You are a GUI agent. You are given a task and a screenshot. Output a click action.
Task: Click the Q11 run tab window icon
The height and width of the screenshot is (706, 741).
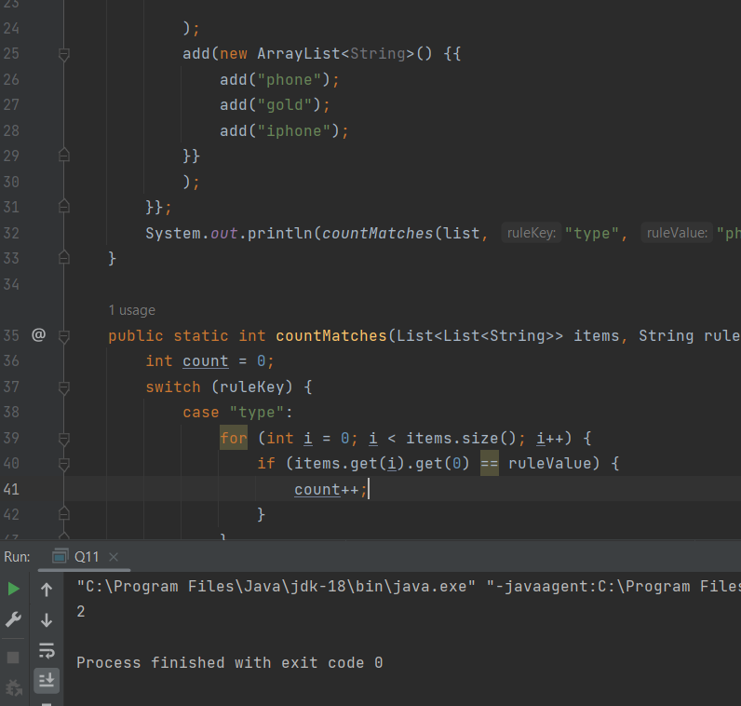click(x=60, y=557)
